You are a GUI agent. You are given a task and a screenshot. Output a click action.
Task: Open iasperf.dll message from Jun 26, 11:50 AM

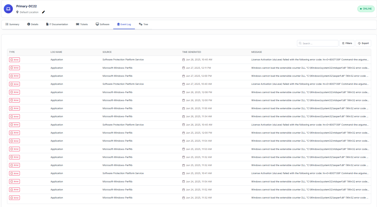(x=310, y=108)
